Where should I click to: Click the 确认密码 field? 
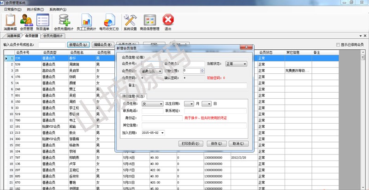(x=194, y=78)
